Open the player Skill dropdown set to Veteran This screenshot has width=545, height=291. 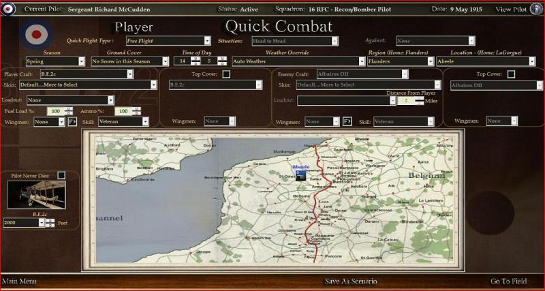pos(123,122)
